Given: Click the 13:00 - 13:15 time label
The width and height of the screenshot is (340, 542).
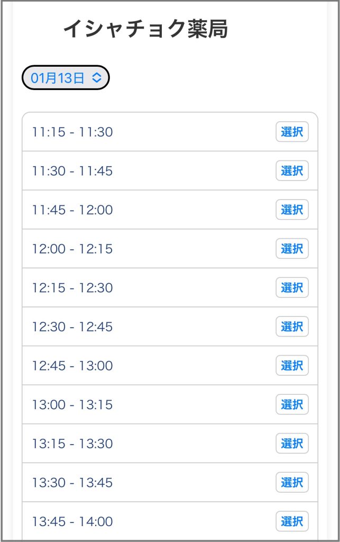Looking at the screenshot, I should click(x=72, y=404).
